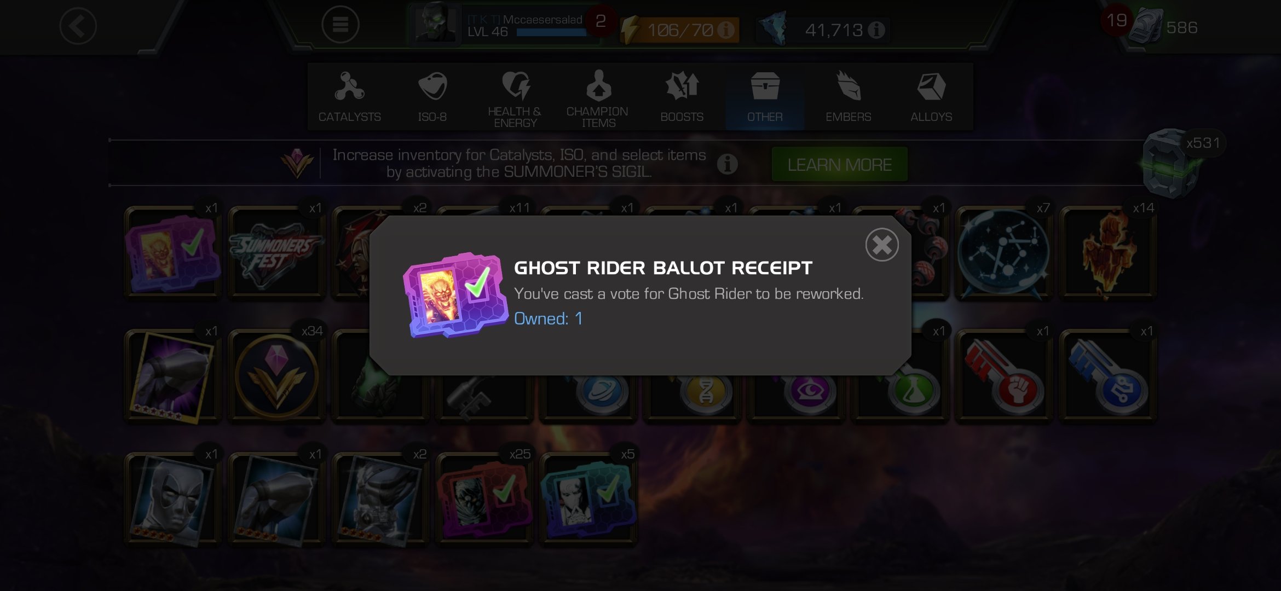Open the Embers tab
This screenshot has height=591, width=1281.
848,97
